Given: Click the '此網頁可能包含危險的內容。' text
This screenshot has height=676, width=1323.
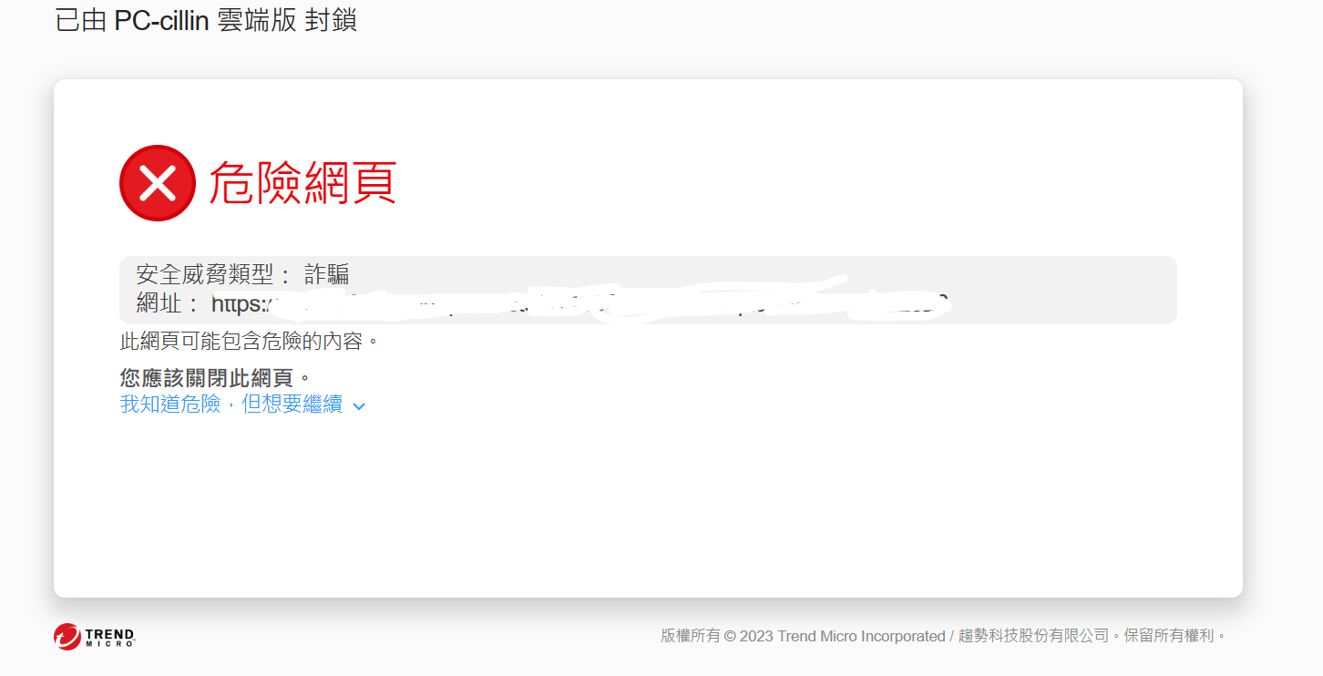Looking at the screenshot, I should [x=249, y=342].
